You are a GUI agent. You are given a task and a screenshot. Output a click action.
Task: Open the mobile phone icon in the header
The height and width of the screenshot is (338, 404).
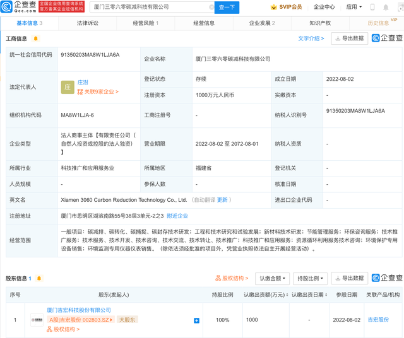click(x=372, y=7)
